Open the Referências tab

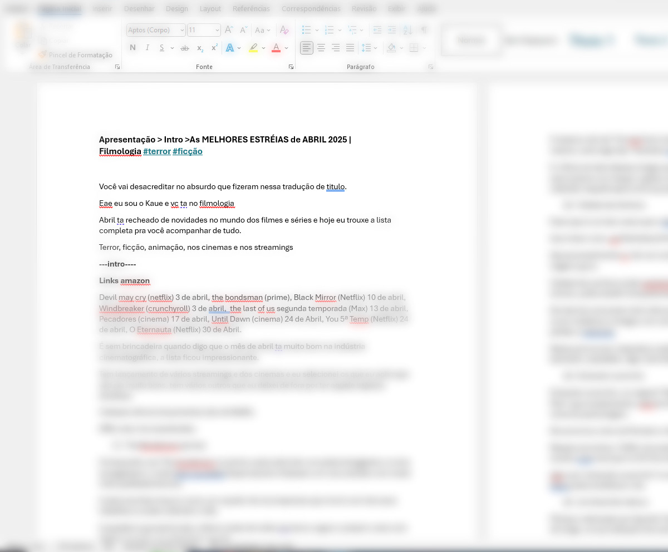[251, 8]
